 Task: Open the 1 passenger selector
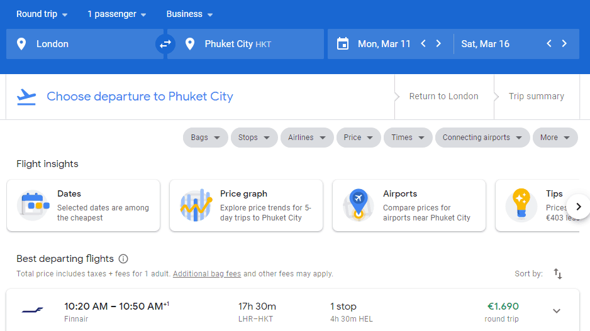click(117, 14)
